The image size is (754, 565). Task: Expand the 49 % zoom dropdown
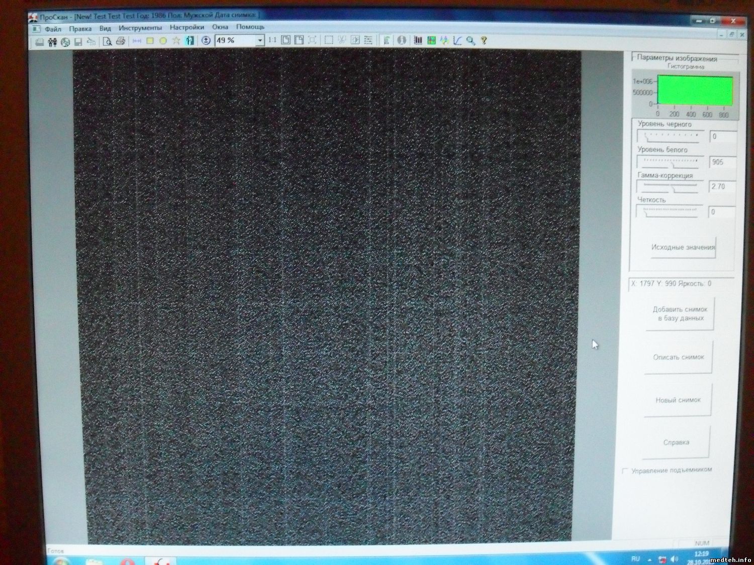click(x=260, y=40)
